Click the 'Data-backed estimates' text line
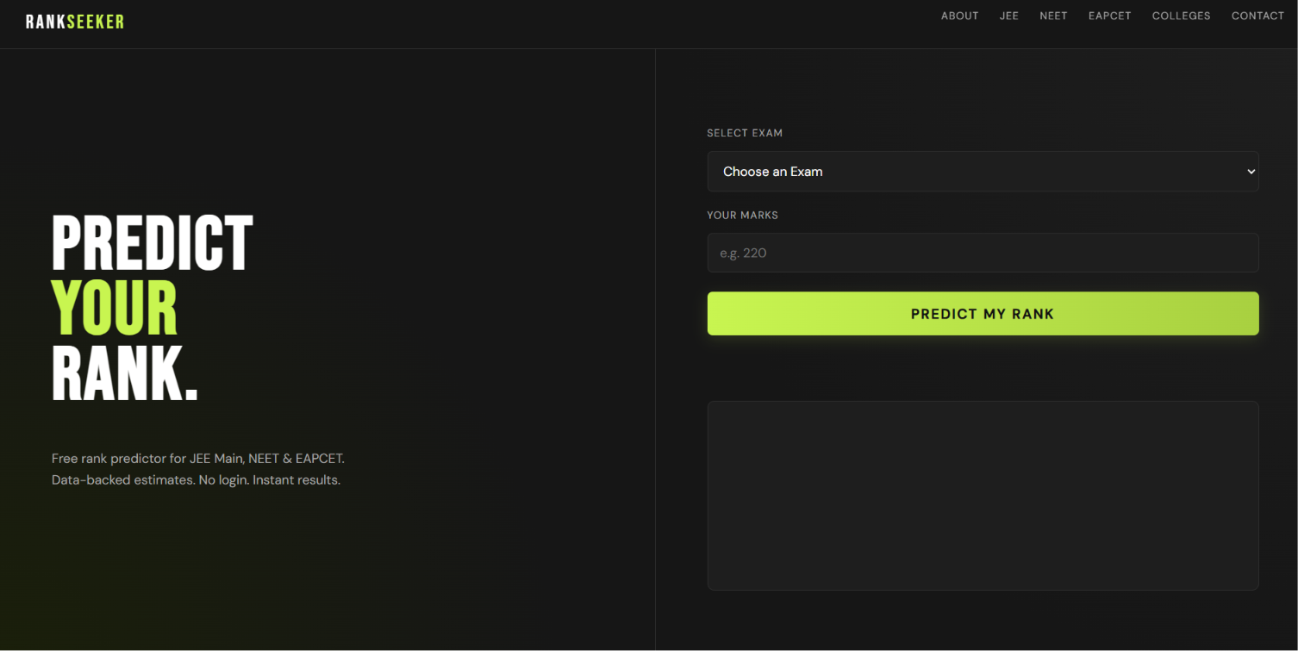The width and height of the screenshot is (1298, 651). point(196,479)
